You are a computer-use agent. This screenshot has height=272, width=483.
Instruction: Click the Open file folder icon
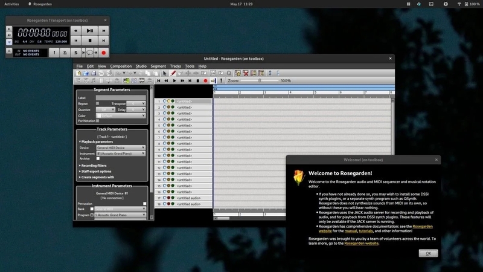pyautogui.click(x=86, y=73)
